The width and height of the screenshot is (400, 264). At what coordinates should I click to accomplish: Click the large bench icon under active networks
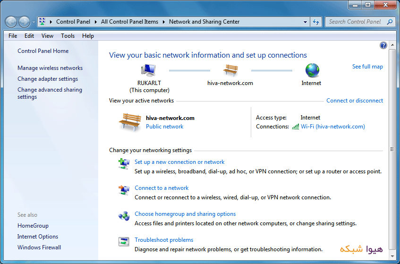click(x=130, y=121)
